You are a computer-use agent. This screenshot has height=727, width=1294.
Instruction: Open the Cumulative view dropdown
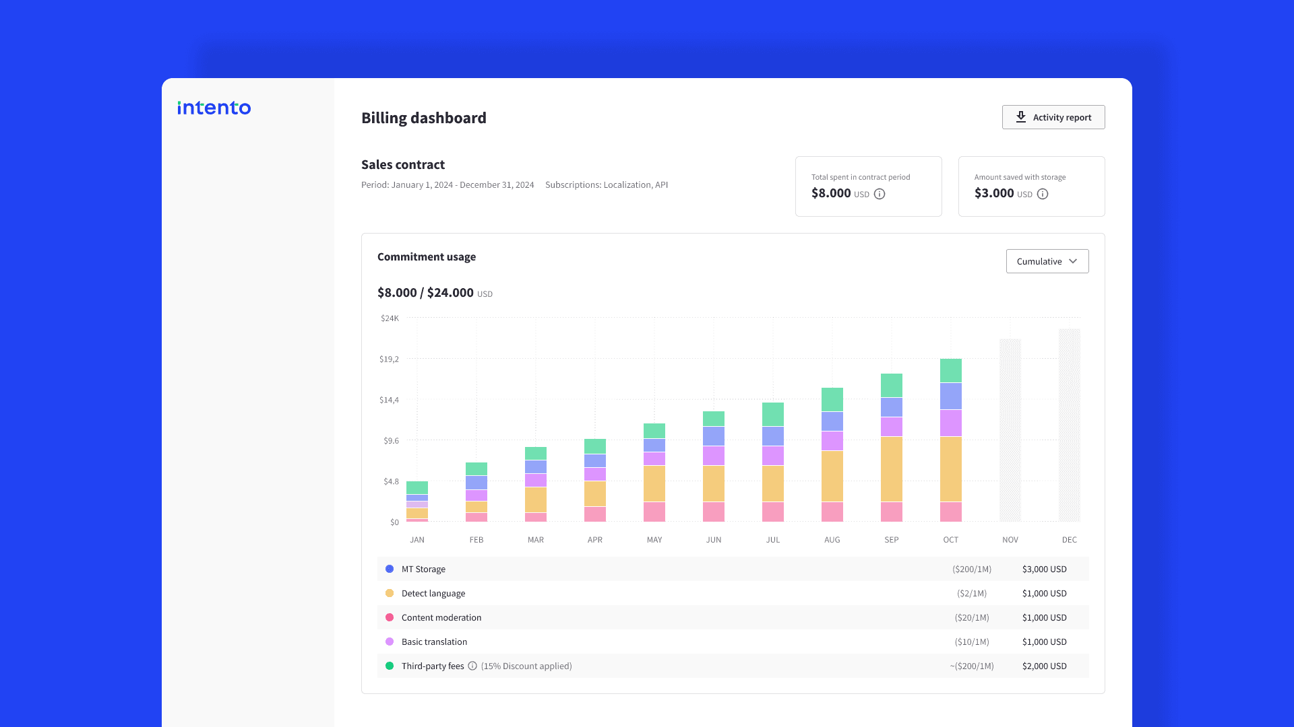click(1047, 261)
